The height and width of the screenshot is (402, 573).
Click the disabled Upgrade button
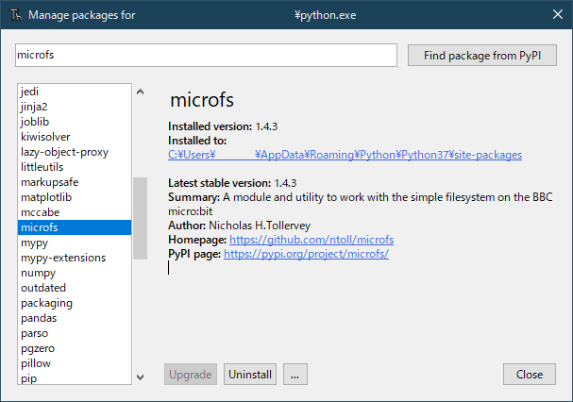[191, 375]
